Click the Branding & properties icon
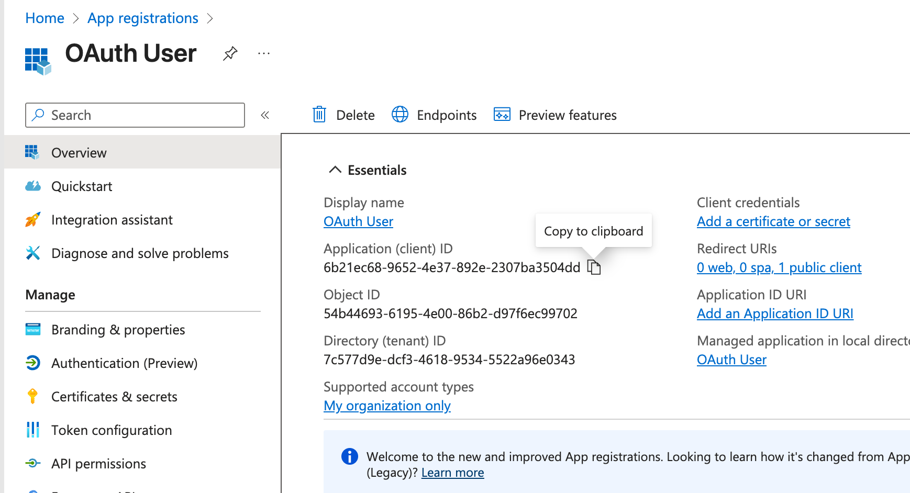910x493 pixels. [x=33, y=329]
